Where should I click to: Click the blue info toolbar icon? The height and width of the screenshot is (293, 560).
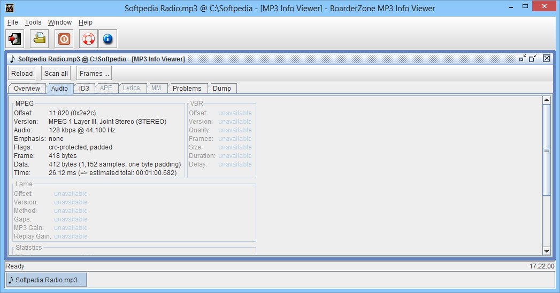(x=108, y=38)
